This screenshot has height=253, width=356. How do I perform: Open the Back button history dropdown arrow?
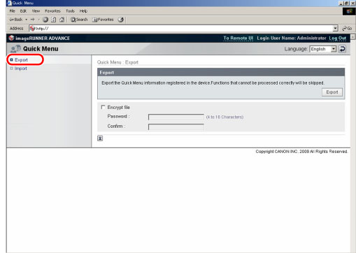coord(26,20)
